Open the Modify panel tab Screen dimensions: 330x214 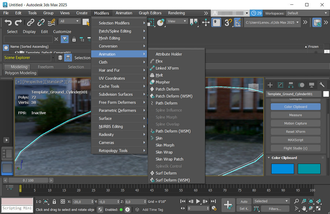pos(280,85)
